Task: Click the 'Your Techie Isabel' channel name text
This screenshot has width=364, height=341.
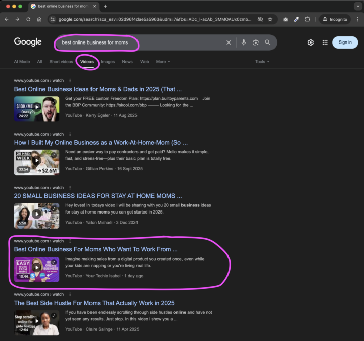Action: point(103,276)
